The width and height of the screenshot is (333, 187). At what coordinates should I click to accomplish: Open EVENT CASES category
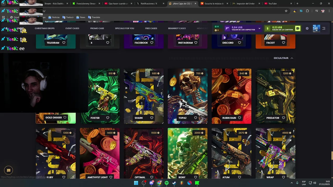tap(72, 28)
